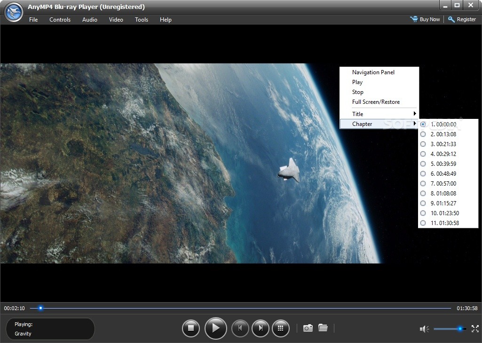Click the Stop playback button

[191, 328]
